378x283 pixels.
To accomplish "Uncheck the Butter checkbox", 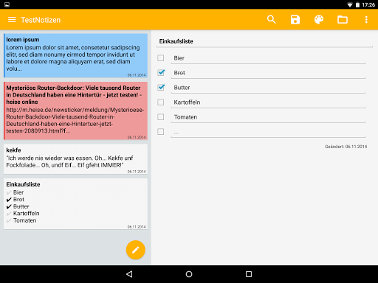I will pyautogui.click(x=161, y=87).
